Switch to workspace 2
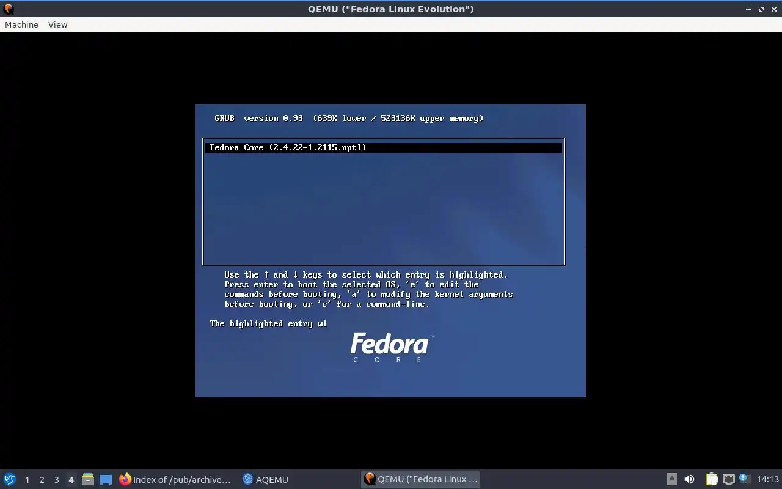The image size is (782, 489). (x=42, y=480)
